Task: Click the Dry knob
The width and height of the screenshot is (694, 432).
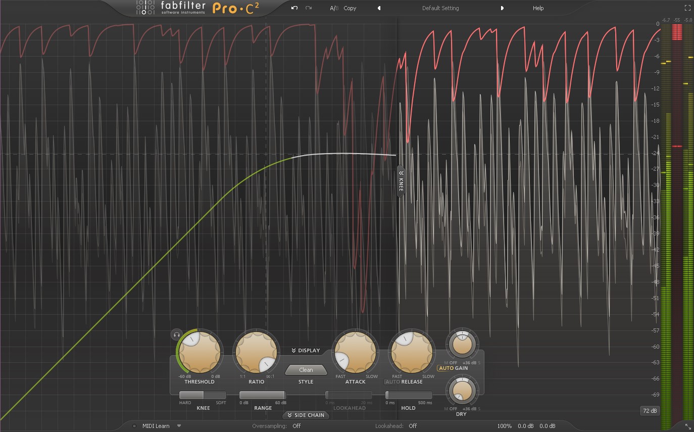Action: point(462,391)
